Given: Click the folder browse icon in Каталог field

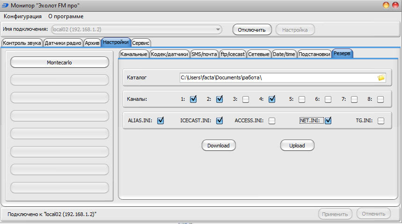Looking at the screenshot, I should [x=381, y=77].
